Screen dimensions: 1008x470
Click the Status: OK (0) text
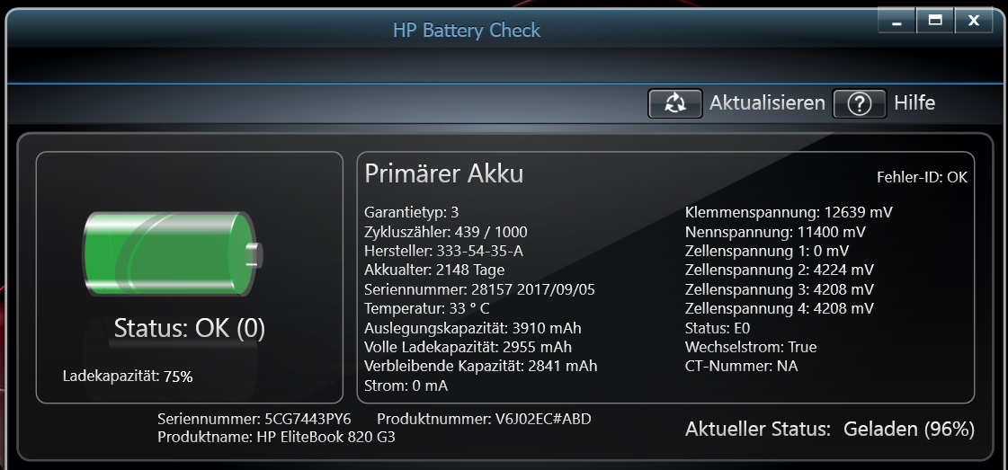pyautogui.click(x=190, y=329)
